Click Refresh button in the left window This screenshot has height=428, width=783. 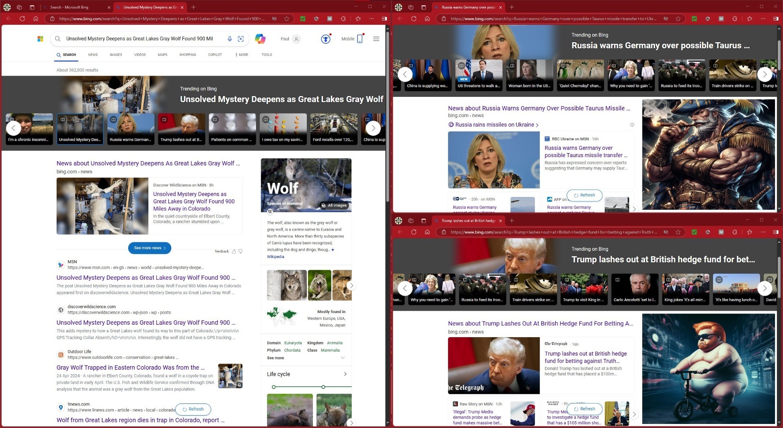[193, 409]
